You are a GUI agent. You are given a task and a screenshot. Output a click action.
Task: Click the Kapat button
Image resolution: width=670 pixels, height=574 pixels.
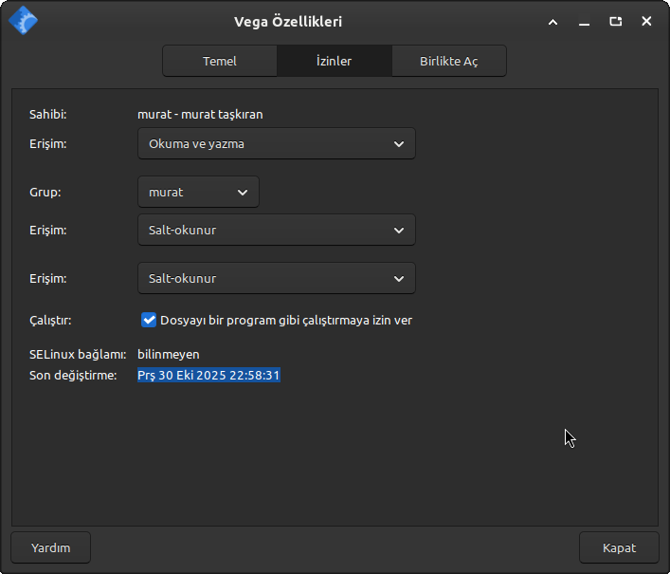click(618, 547)
